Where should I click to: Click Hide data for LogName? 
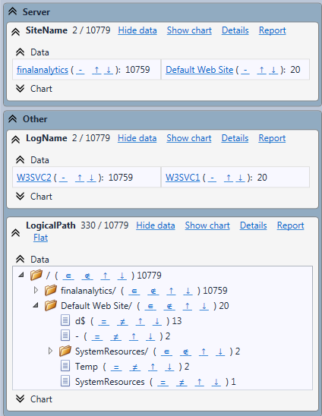point(137,138)
